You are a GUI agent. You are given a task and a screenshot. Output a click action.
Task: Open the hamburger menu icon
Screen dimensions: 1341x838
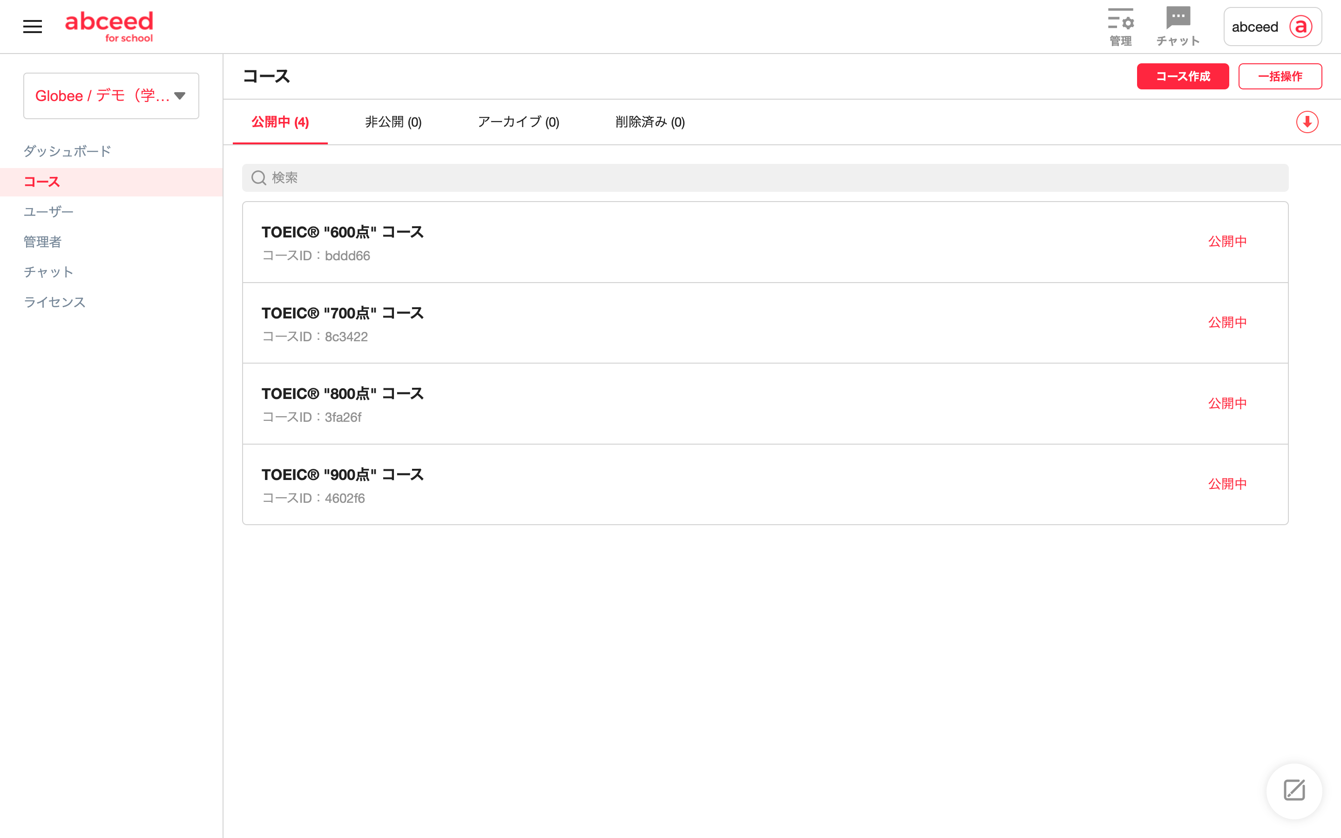pyautogui.click(x=33, y=27)
